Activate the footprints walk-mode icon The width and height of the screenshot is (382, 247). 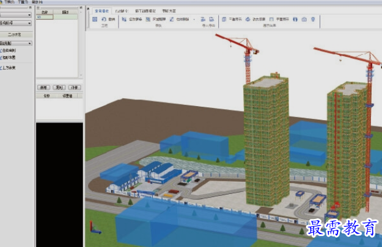click(295, 19)
